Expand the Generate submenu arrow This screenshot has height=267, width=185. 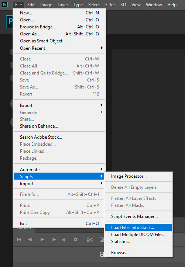click(x=102, y=112)
